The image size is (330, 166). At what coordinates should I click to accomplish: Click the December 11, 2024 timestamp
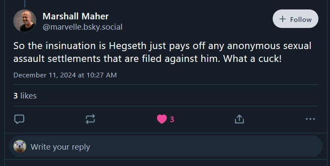[x=65, y=75]
